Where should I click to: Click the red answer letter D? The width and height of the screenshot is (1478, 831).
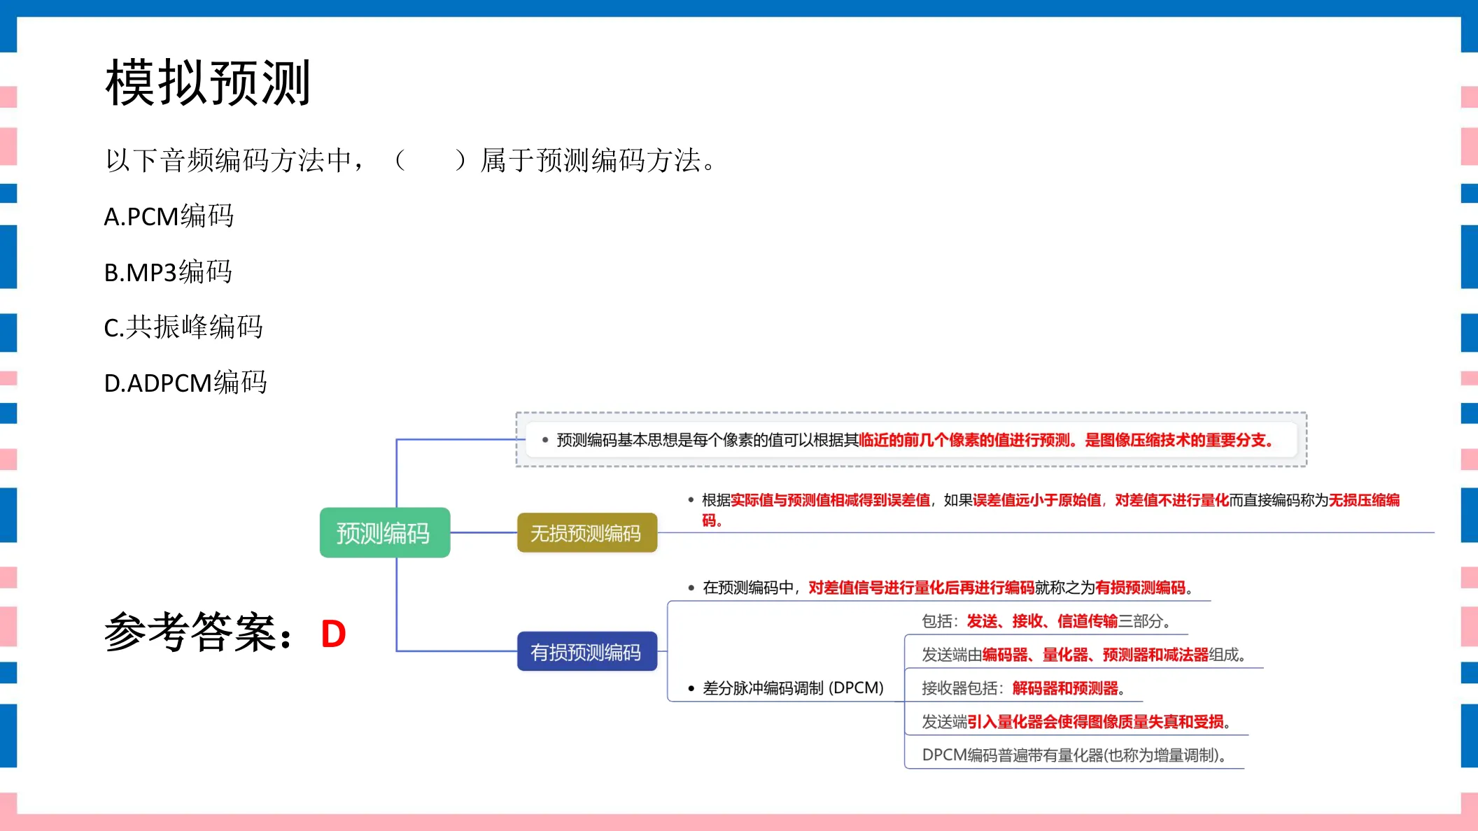[333, 634]
